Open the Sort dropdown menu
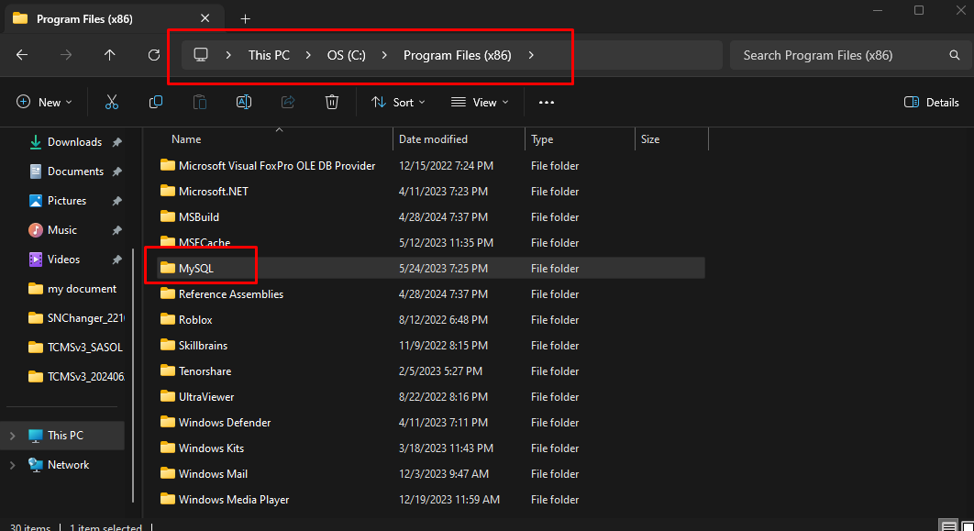974x531 pixels. coord(398,103)
